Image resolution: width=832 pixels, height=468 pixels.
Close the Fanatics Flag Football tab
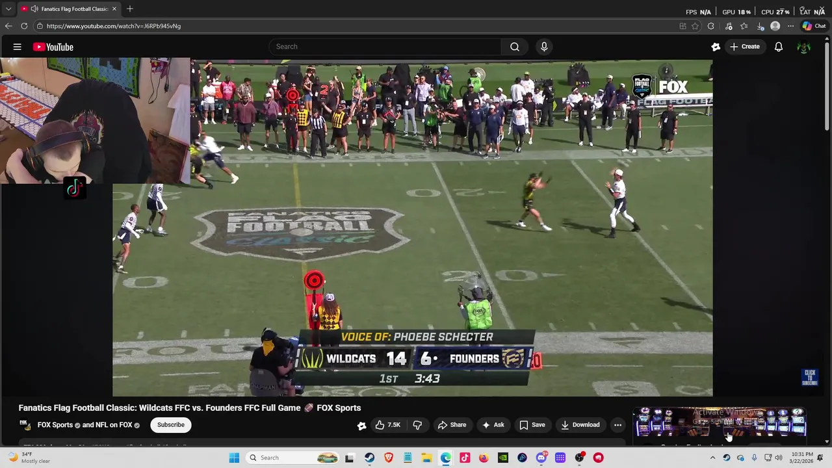pyautogui.click(x=114, y=9)
